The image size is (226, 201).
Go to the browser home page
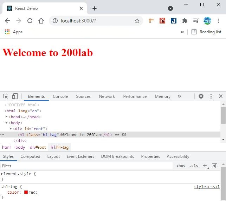tap(41, 21)
